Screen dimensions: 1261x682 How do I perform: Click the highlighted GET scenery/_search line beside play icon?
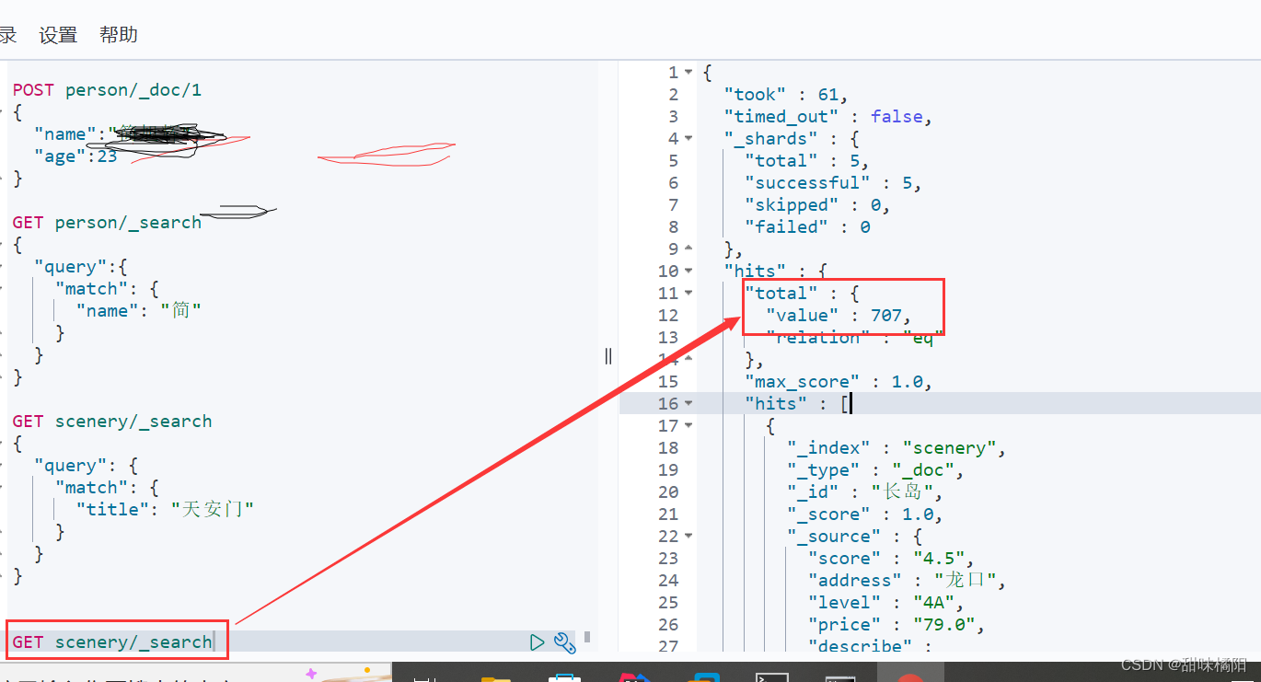pos(112,642)
